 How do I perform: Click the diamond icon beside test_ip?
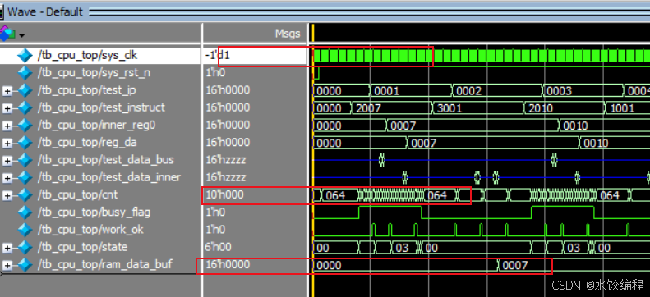25,90
